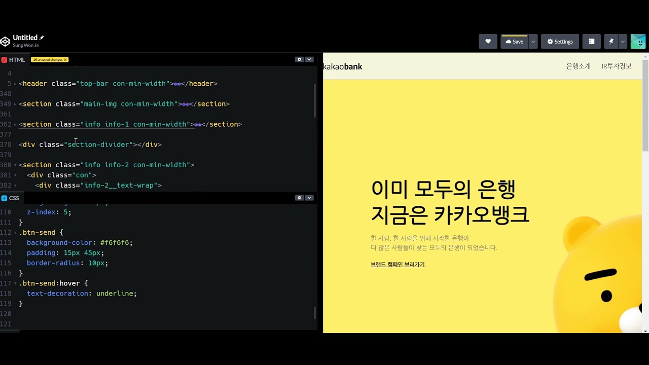The image size is (649, 365).
Task: Click the CSS panel asterisk icon
Action: pos(4,198)
